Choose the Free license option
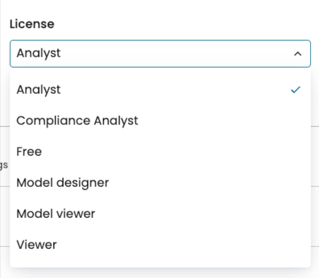The height and width of the screenshot is (278, 319). coord(160,152)
